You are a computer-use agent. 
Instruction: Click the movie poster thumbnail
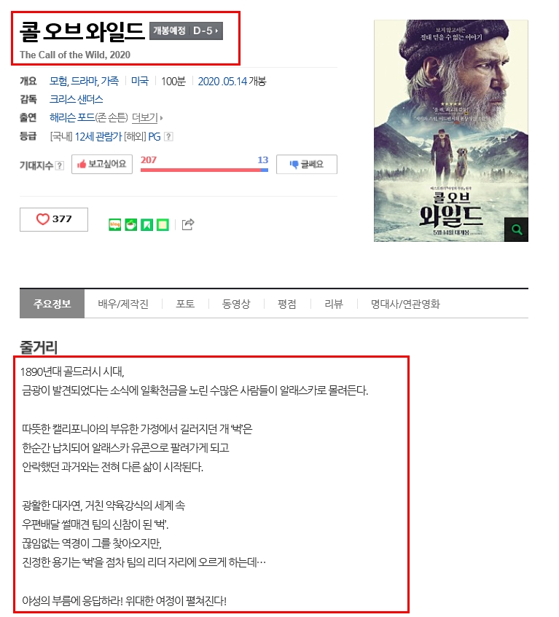click(450, 130)
